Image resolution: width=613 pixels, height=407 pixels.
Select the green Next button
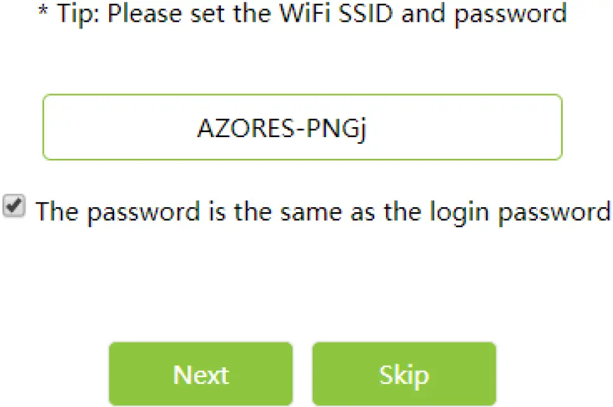pos(200,374)
